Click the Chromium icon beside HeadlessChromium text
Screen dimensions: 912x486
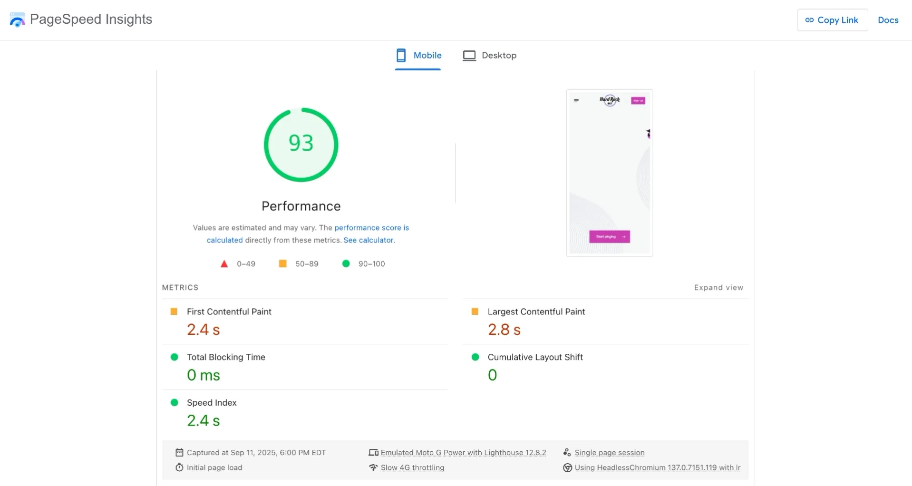pos(567,467)
